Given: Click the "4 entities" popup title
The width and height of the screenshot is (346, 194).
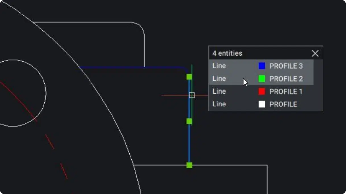Looking at the screenshot, I should coord(227,53).
